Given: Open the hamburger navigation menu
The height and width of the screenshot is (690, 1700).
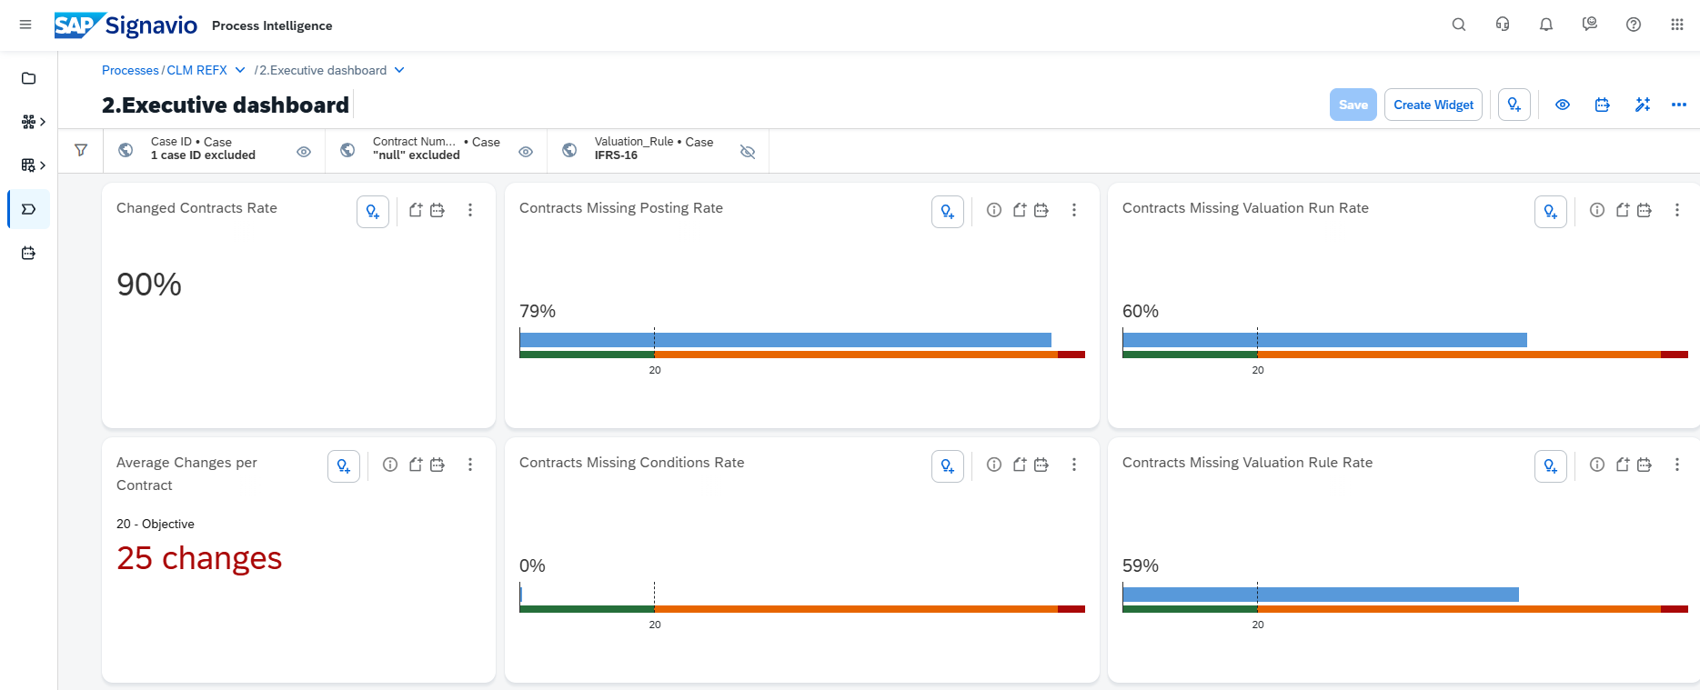Looking at the screenshot, I should 25,25.
